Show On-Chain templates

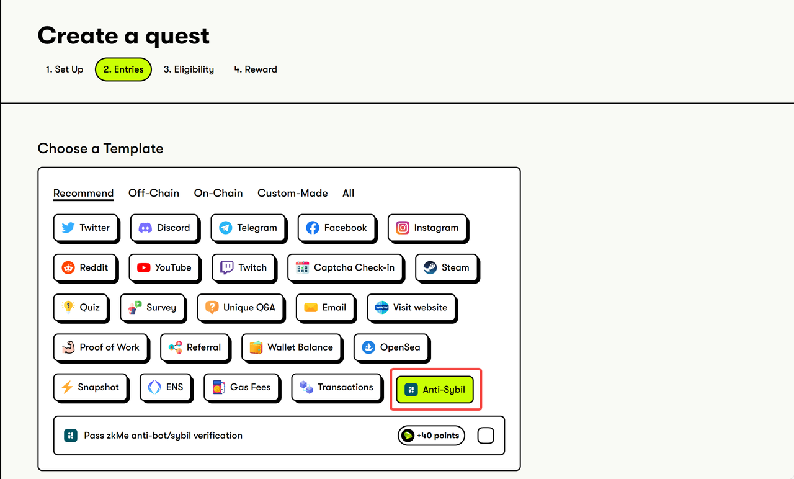218,193
